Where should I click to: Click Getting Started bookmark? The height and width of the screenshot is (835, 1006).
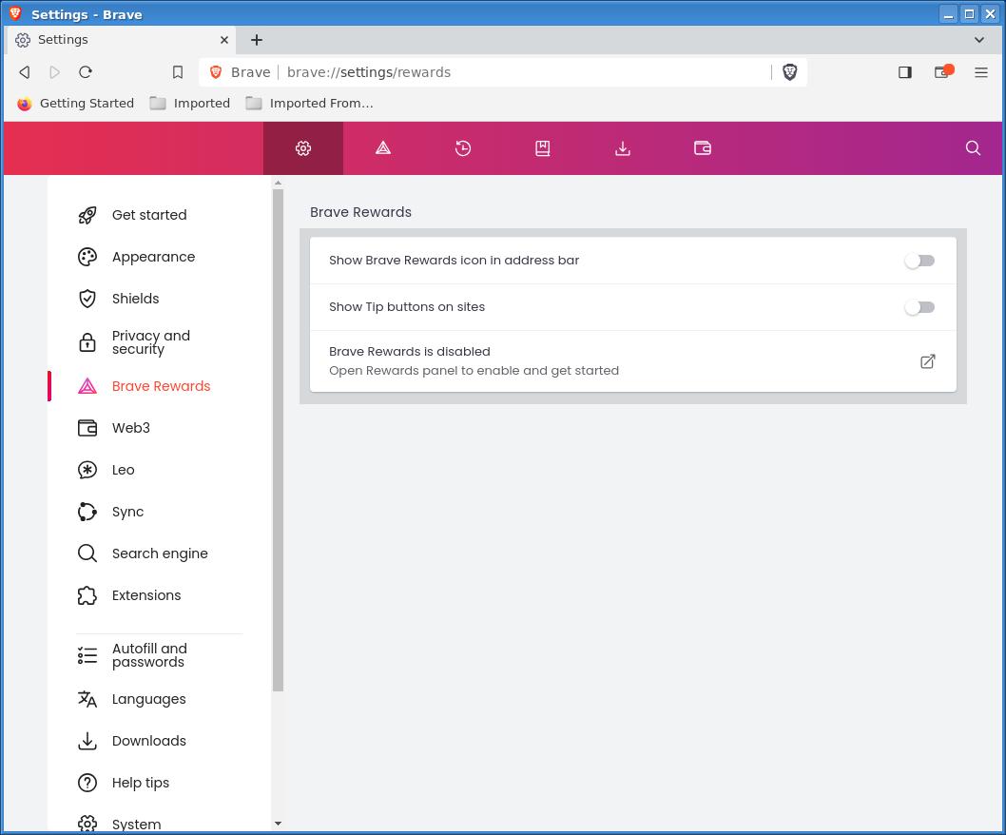(76, 104)
